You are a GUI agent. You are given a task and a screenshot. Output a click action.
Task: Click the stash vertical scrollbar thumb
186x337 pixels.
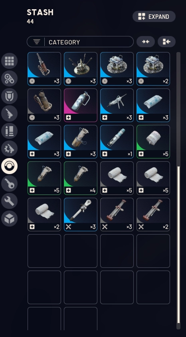pos(178,245)
